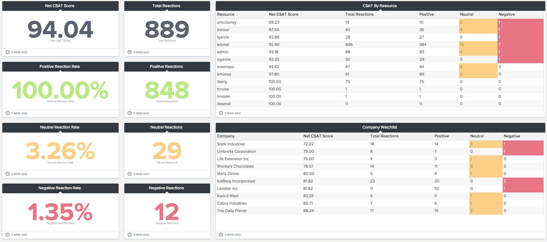Click the clock icon under Positive Reaction Rate
This screenshot has height=242, width=547.
8,113
